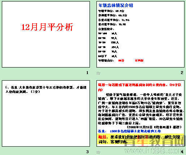Select the '年级总体情况介绍' slide thumbnail

click(140, 34)
